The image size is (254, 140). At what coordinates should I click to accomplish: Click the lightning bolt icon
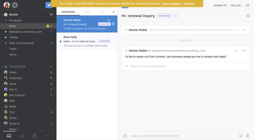point(15,5)
